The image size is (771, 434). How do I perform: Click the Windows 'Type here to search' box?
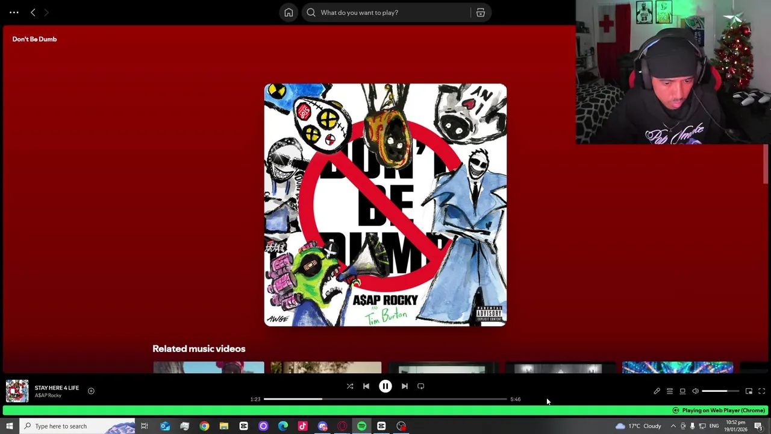pyautogui.click(x=77, y=426)
